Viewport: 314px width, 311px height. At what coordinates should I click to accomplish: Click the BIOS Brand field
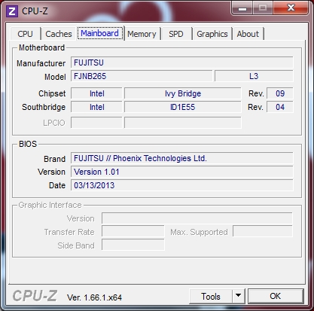point(181,158)
